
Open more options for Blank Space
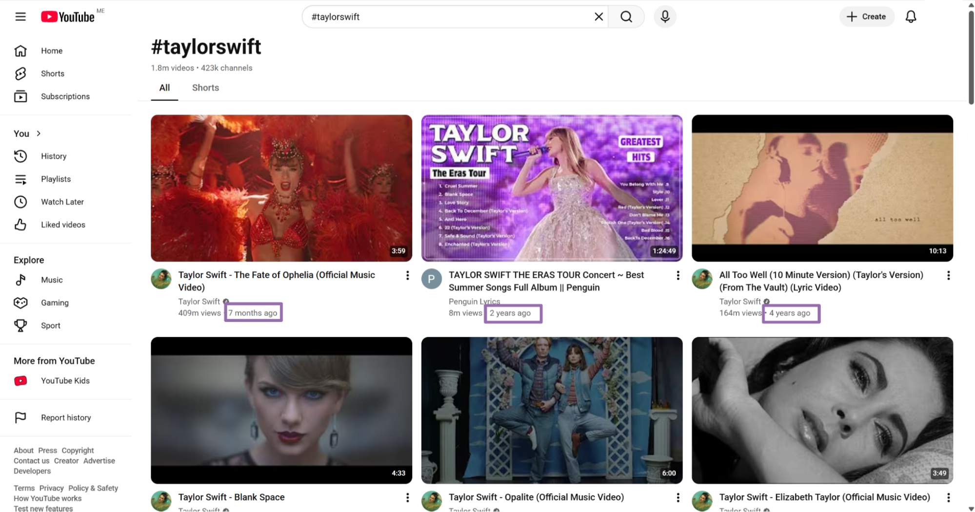407,498
